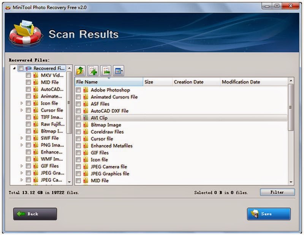Image resolution: width=304 pixels, height=235 pixels.
Task: Select the Bitmap I... item in tree
Action: [52, 131]
